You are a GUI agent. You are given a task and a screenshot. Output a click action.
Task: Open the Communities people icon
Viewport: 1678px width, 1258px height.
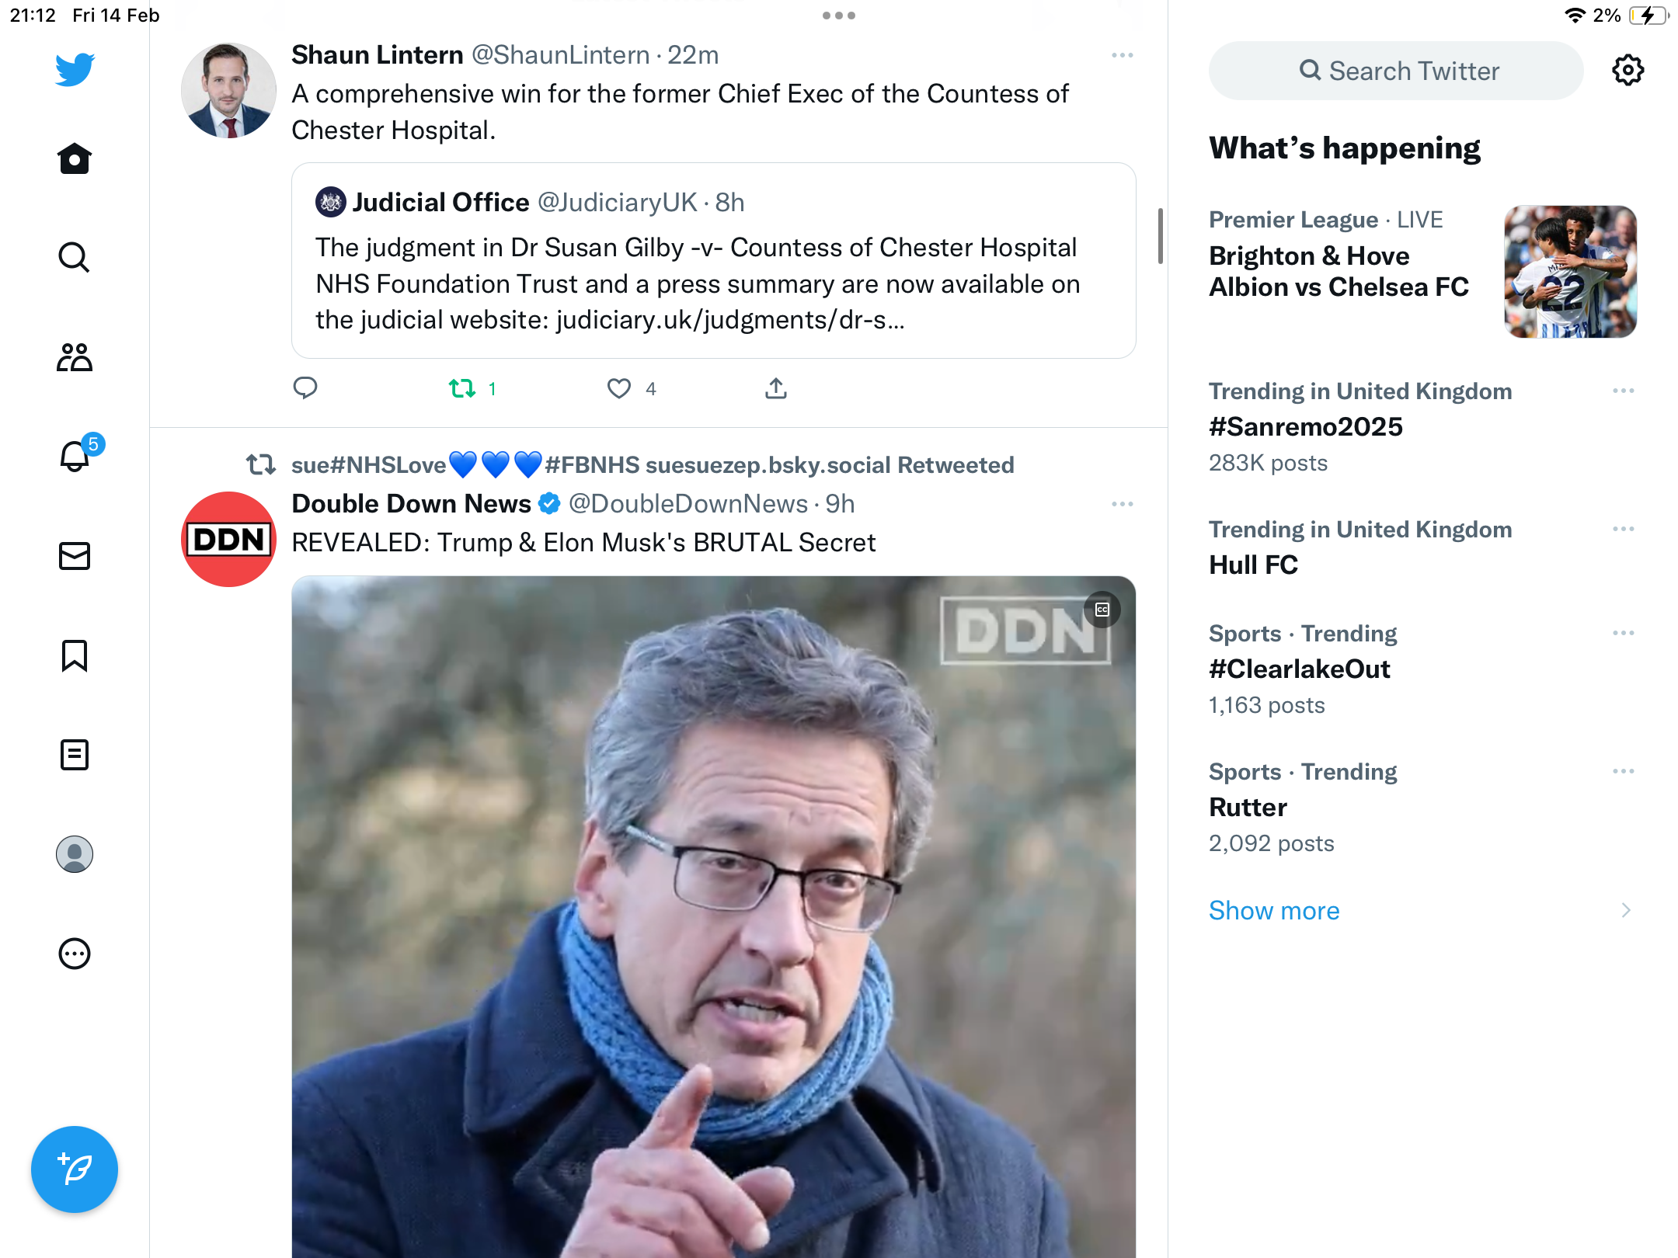(75, 357)
